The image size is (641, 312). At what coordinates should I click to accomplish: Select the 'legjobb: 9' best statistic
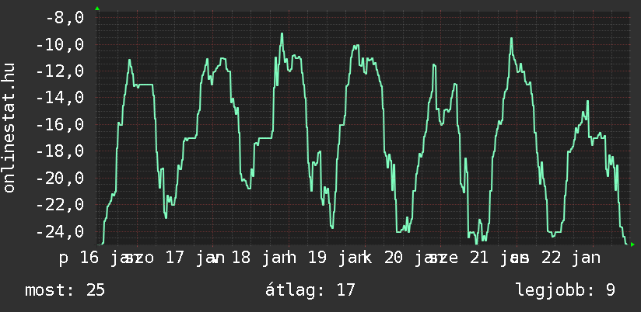click(566, 291)
